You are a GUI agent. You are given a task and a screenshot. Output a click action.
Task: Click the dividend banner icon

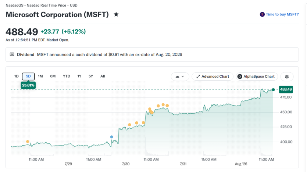[x=12, y=55]
